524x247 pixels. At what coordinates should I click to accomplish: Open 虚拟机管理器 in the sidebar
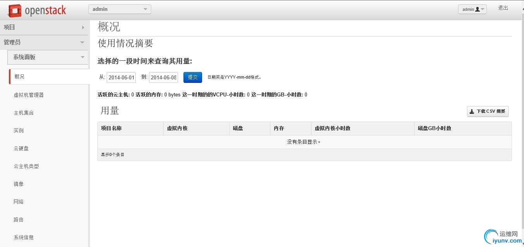(x=29, y=95)
